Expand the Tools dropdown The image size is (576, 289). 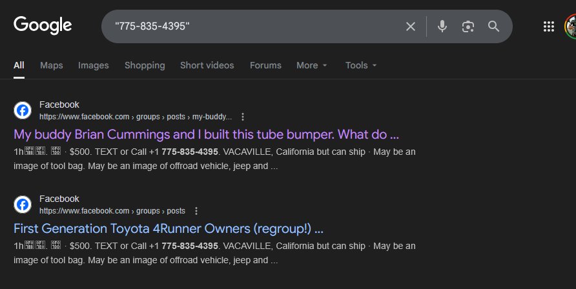point(361,65)
